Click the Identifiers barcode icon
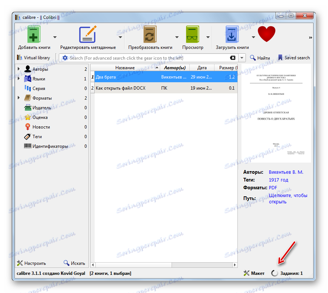This screenshot has height=293, width=328. [x=28, y=146]
